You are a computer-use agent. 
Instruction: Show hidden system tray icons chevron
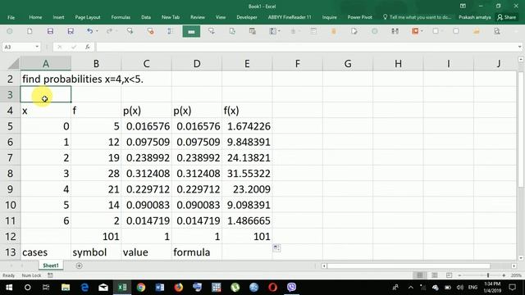(411, 288)
